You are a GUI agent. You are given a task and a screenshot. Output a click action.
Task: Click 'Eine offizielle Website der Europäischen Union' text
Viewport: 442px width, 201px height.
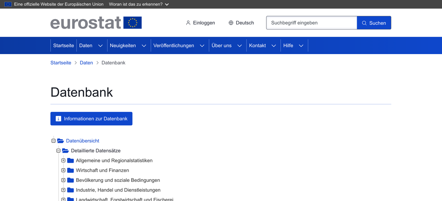(59, 4)
